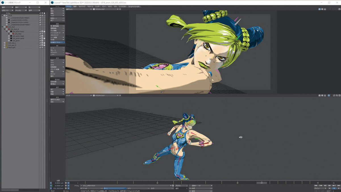Click the スタジオライブ button
Image resolution: width=341 pixels, height=192 pixels.
point(57,35)
